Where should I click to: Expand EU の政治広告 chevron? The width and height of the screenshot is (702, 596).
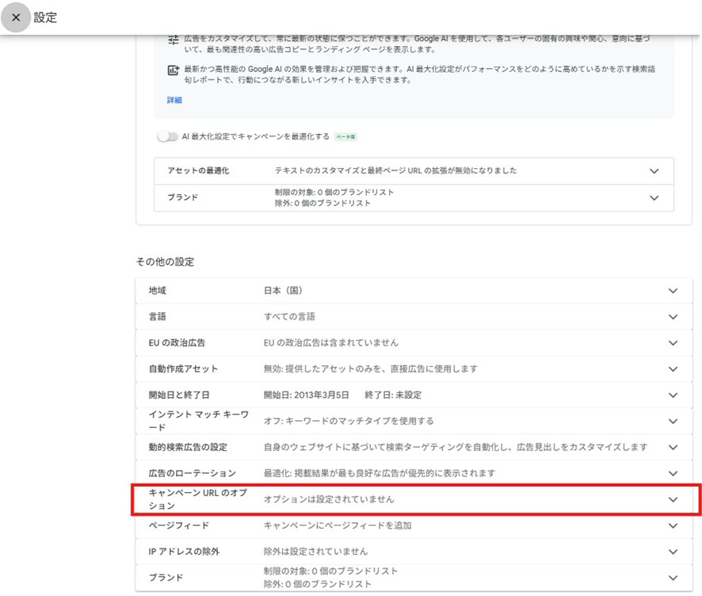point(673,343)
